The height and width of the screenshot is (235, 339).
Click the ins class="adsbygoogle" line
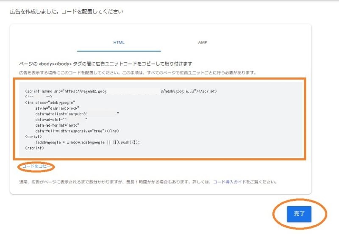tap(50, 102)
